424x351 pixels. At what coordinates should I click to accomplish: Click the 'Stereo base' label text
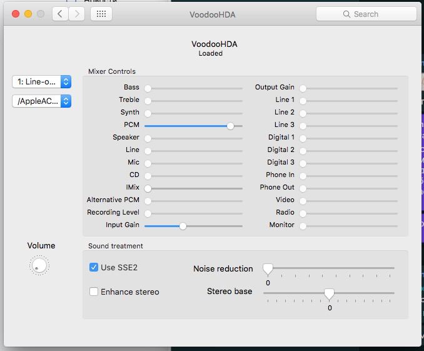(x=230, y=291)
